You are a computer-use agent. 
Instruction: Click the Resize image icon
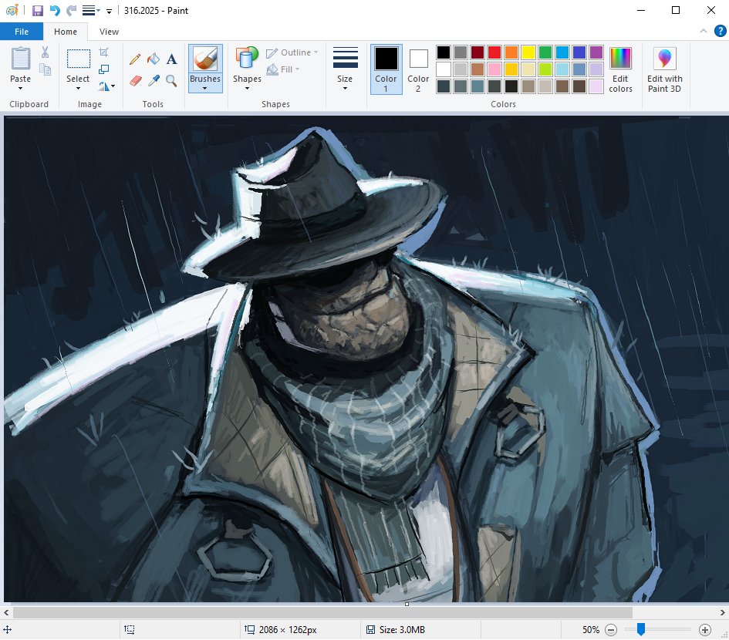tap(104, 69)
